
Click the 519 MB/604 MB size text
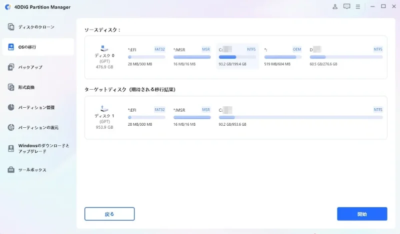[277, 64]
